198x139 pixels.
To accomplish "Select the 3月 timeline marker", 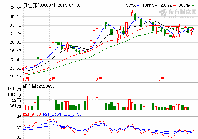I will (99, 80).
